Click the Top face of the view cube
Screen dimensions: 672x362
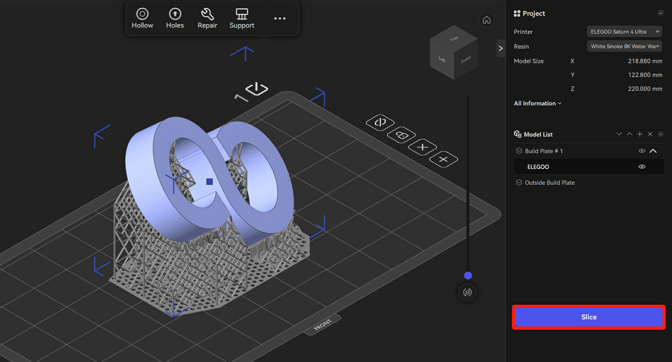coord(454,38)
